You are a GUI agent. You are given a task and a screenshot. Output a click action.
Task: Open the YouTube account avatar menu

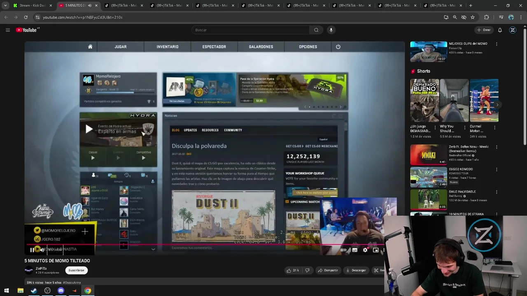coord(513,30)
